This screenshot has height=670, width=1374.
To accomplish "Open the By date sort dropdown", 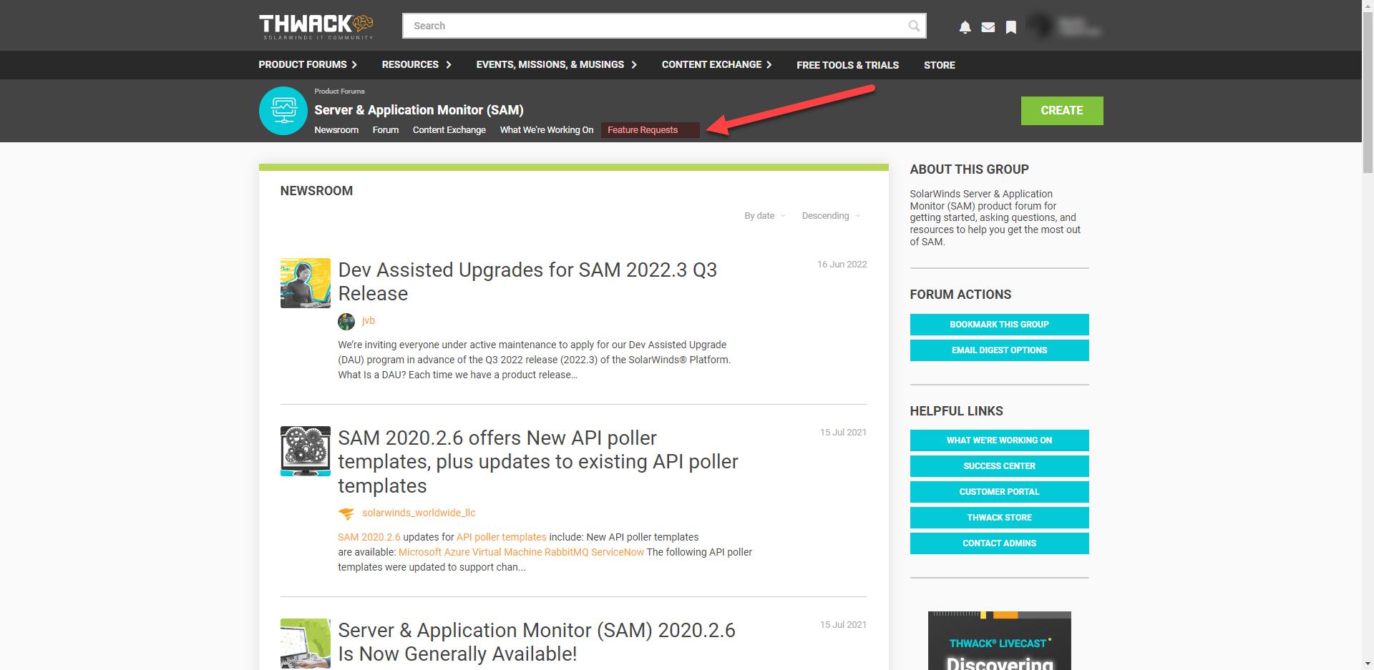I will (x=765, y=216).
